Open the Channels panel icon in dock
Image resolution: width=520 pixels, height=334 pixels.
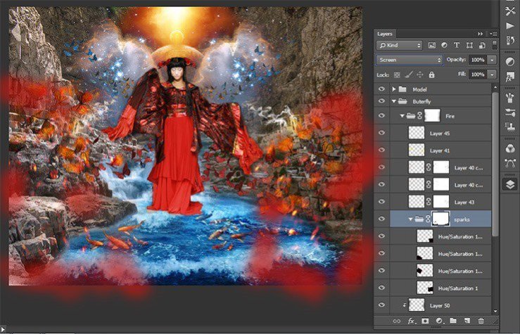[510, 148]
